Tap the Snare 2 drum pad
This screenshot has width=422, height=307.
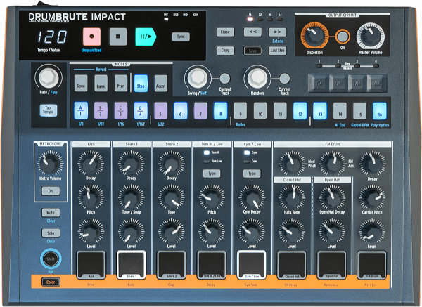point(171,265)
